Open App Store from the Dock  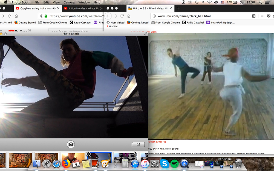pos(135,164)
